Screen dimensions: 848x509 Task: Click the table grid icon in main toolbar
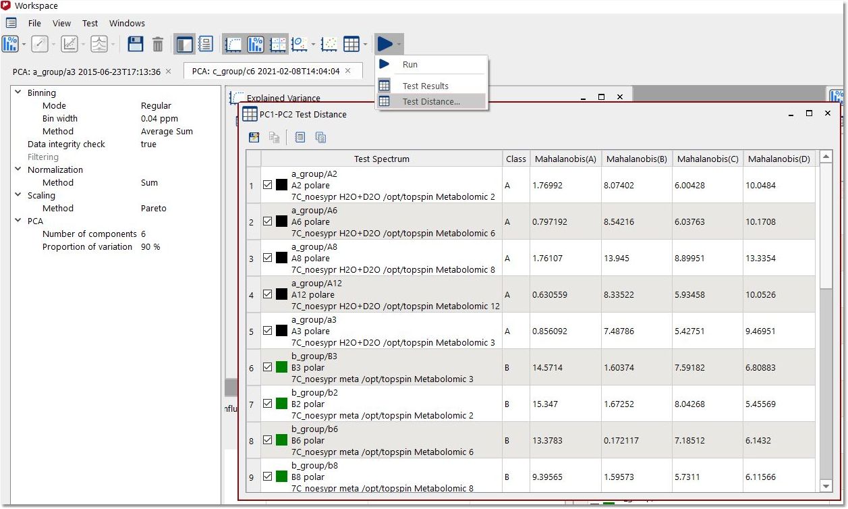pos(351,45)
